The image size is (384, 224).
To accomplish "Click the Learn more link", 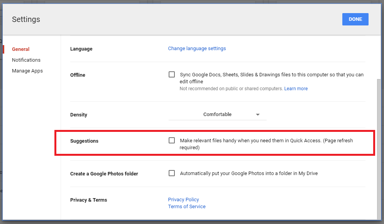I will [296, 88].
